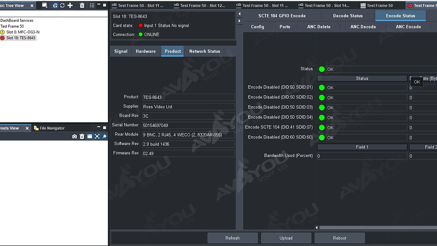Click the Supplier field Ross Video Ltd.
This screenshot has height=246, width=437.
(x=188, y=107)
